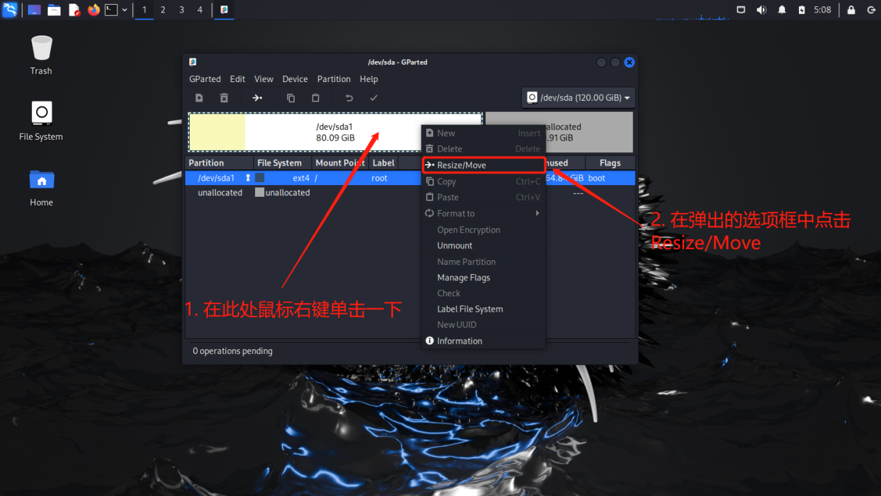881x496 pixels.
Task: Choose Check in the context menu
Action: click(483, 293)
